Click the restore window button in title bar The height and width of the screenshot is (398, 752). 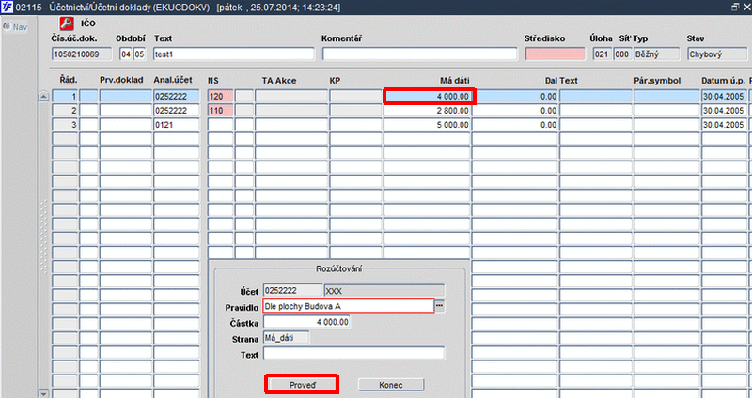coord(735,8)
